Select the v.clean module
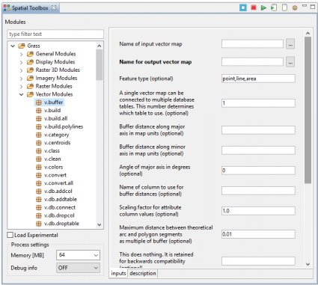The image size is (318, 285). (52, 159)
